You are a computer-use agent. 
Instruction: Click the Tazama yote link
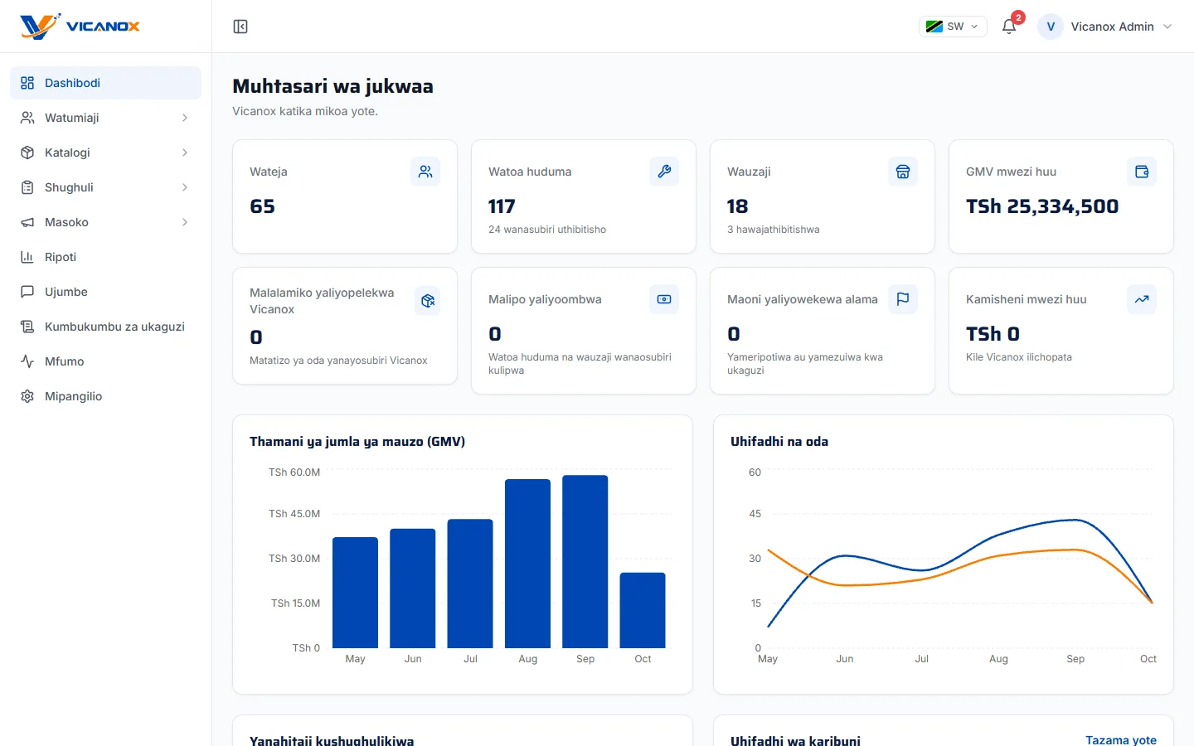point(1121,739)
